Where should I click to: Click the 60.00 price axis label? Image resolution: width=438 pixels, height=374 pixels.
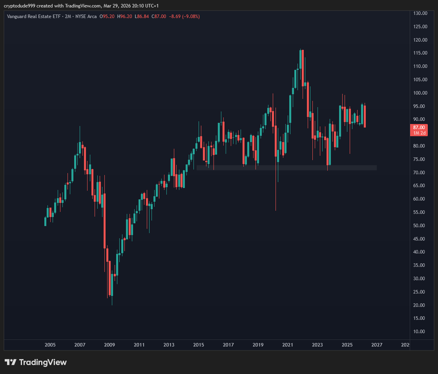click(419, 199)
